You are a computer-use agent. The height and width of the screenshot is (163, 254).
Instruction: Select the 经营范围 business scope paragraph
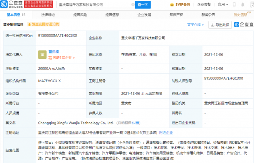click(x=144, y=151)
